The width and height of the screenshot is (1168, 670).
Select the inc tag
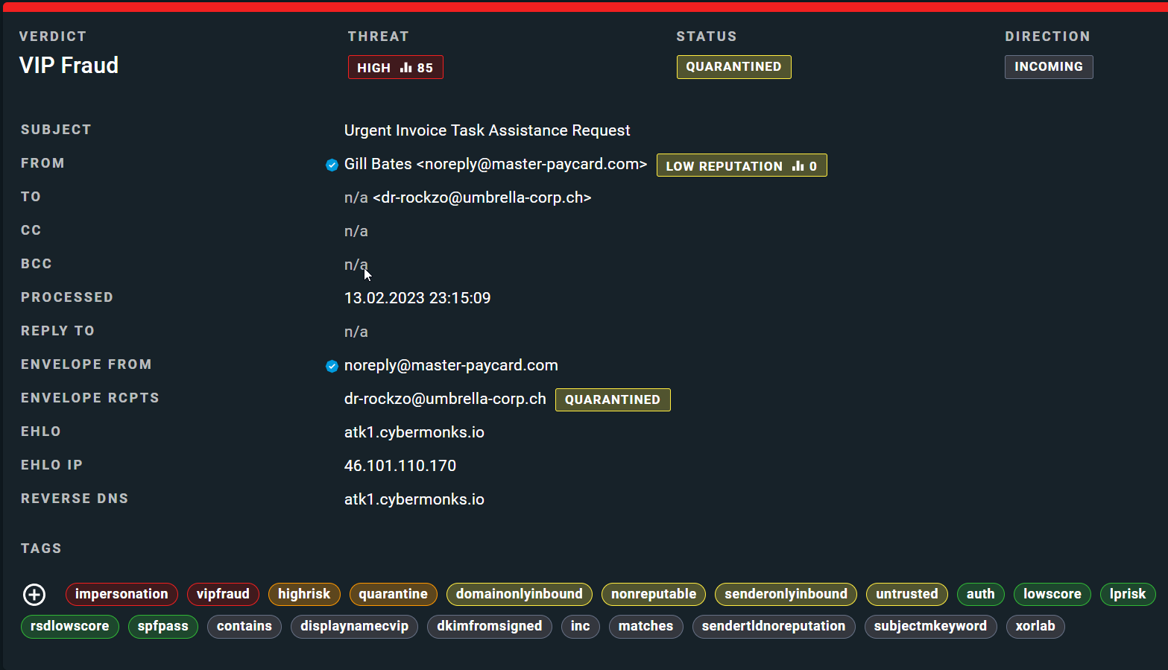(x=581, y=626)
